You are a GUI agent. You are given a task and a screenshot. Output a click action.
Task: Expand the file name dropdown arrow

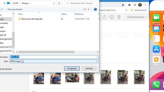point(97,57)
